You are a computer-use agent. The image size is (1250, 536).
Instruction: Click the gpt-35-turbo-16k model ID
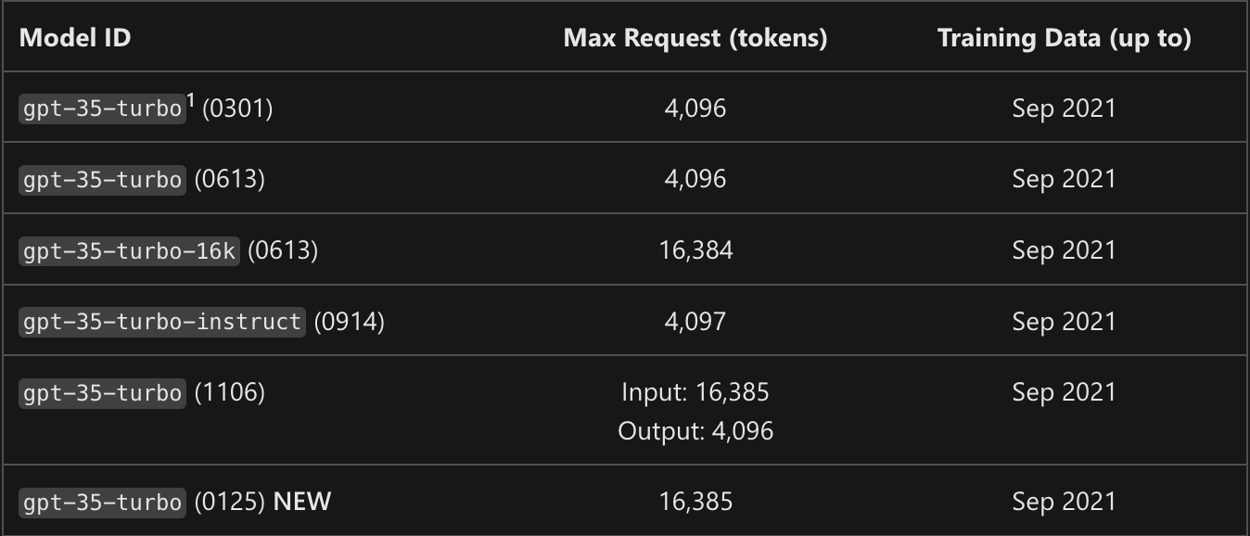[x=129, y=250]
